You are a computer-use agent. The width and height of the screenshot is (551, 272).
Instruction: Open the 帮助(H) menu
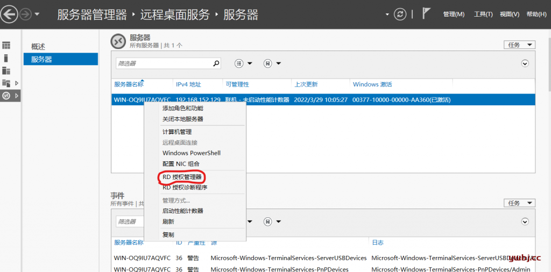point(536,15)
